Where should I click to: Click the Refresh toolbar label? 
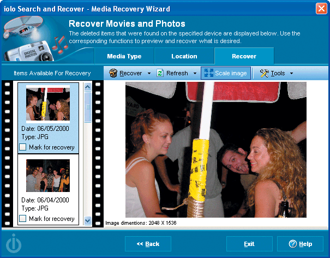[x=177, y=73]
